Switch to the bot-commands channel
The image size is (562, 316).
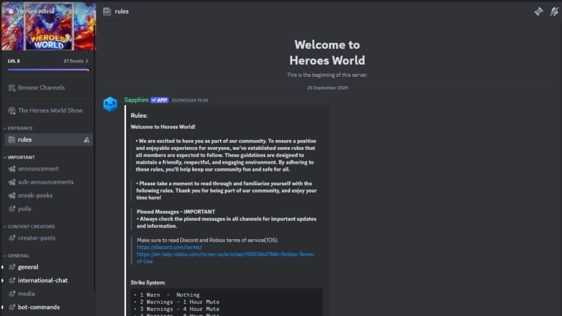(38, 307)
